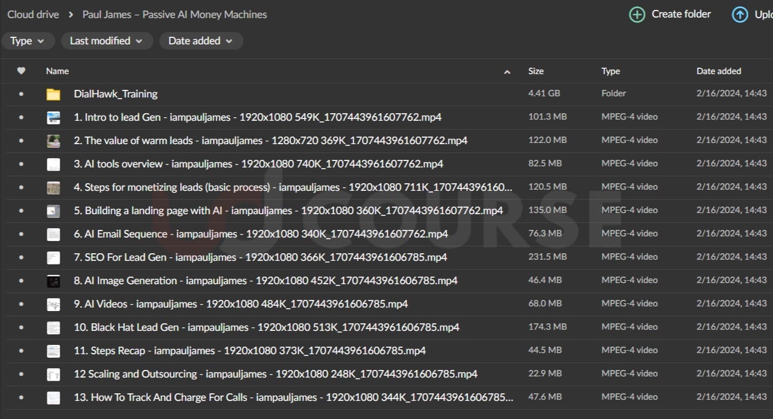Image resolution: width=773 pixels, height=419 pixels.
Task: Expand the Last modified filter dropdown
Action: (106, 41)
